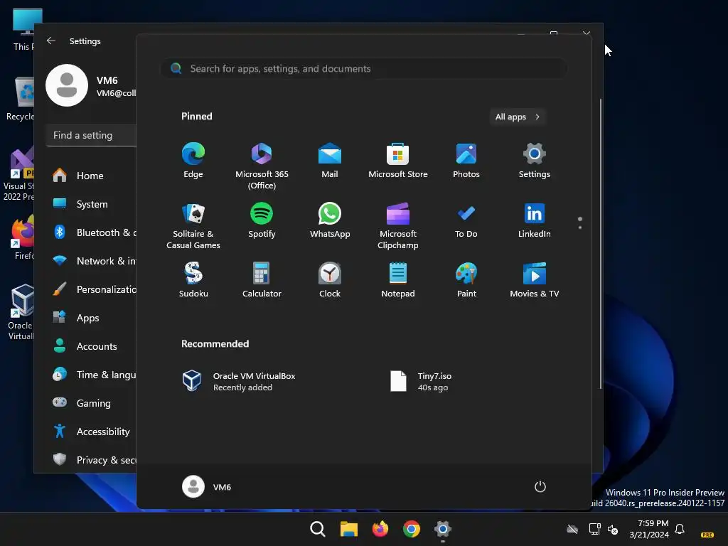Open Microsoft Clipchamp

398,225
